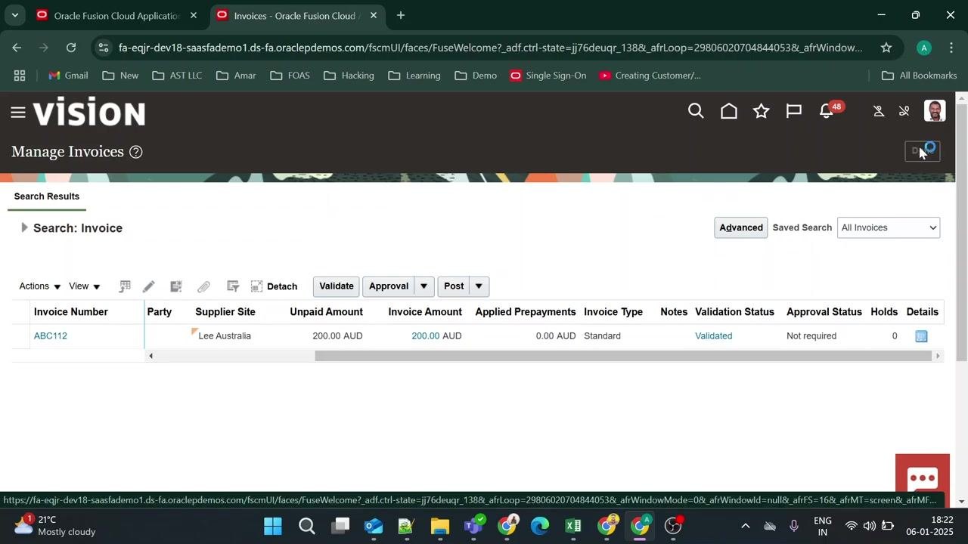Open Microsoft Teams from the taskbar

tap(474, 525)
